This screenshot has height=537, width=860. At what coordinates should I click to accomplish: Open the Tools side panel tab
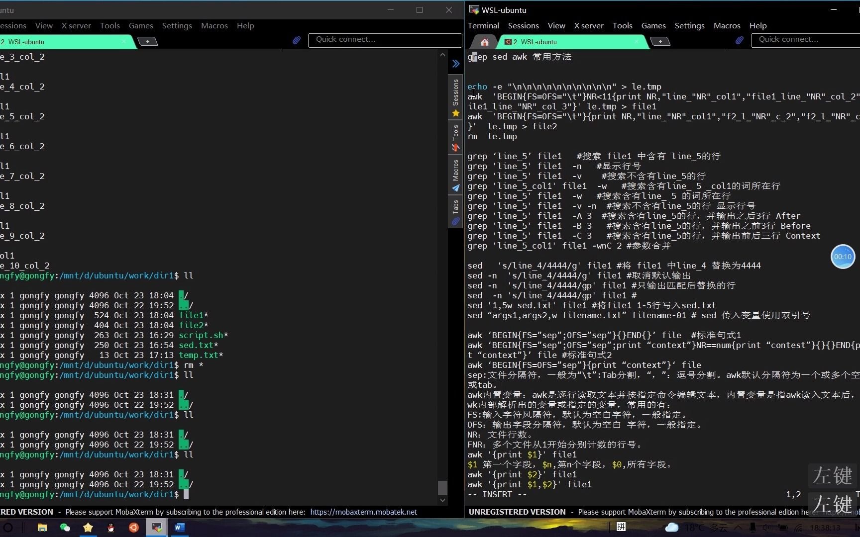click(455, 138)
